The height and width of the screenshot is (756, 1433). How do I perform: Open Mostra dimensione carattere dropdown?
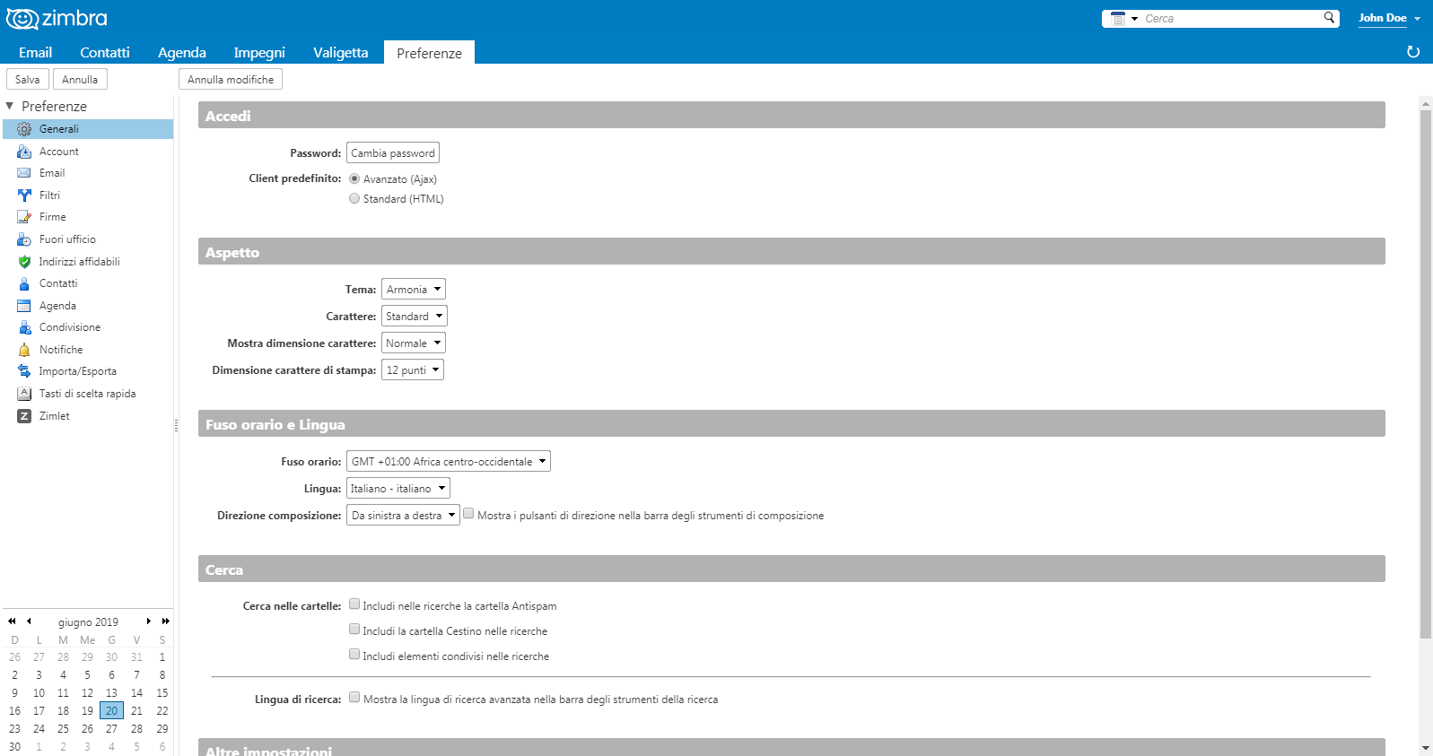point(414,343)
